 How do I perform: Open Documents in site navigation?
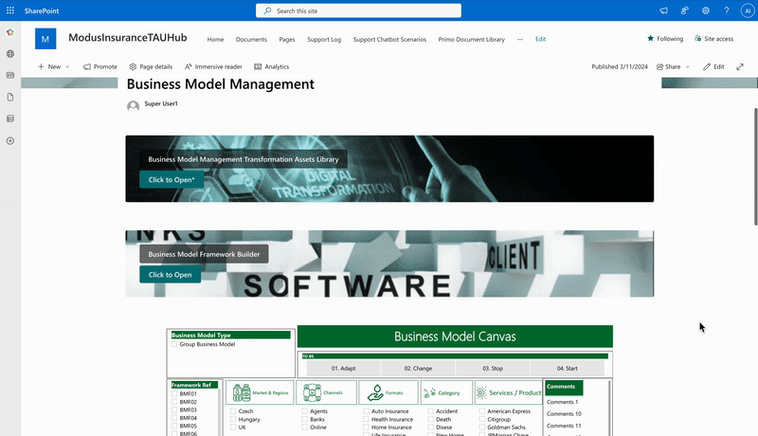pos(251,40)
